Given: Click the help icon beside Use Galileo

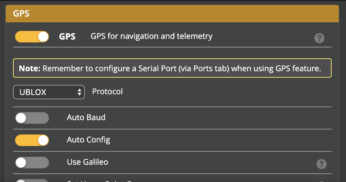Looking at the screenshot, I should (x=321, y=164).
